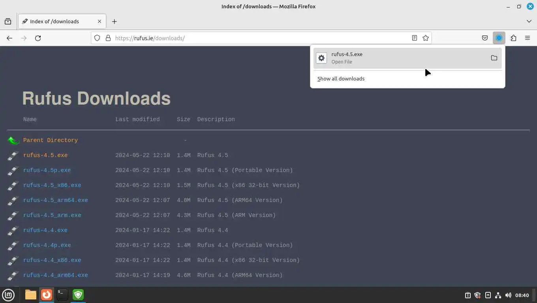Open the green shield app in taskbar
The width and height of the screenshot is (537, 303).
tap(78, 295)
